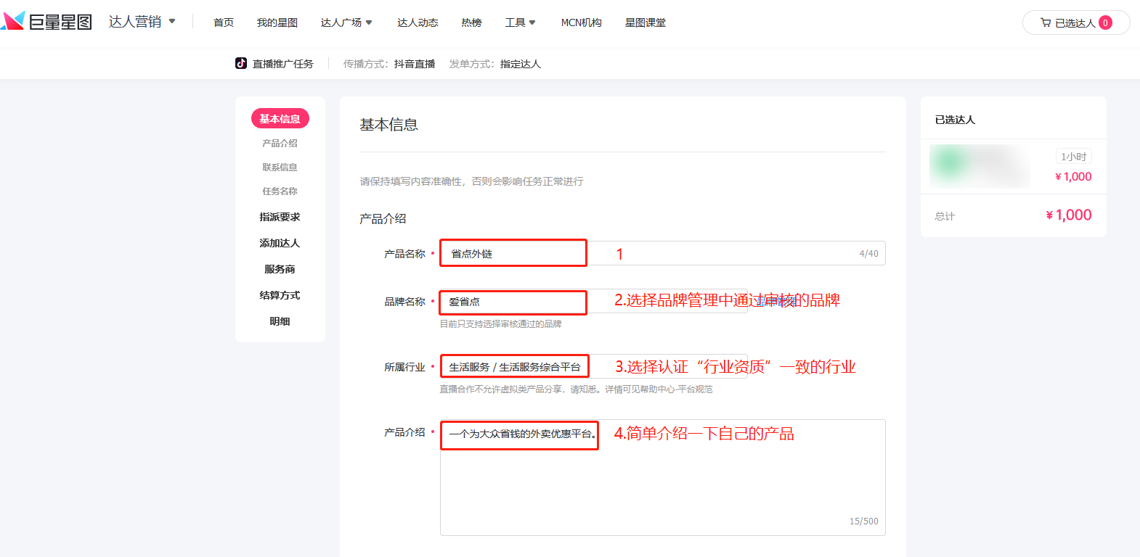The image size is (1140, 557).
Task: Jump to 产品介绍 in side navigation
Action: point(280,143)
